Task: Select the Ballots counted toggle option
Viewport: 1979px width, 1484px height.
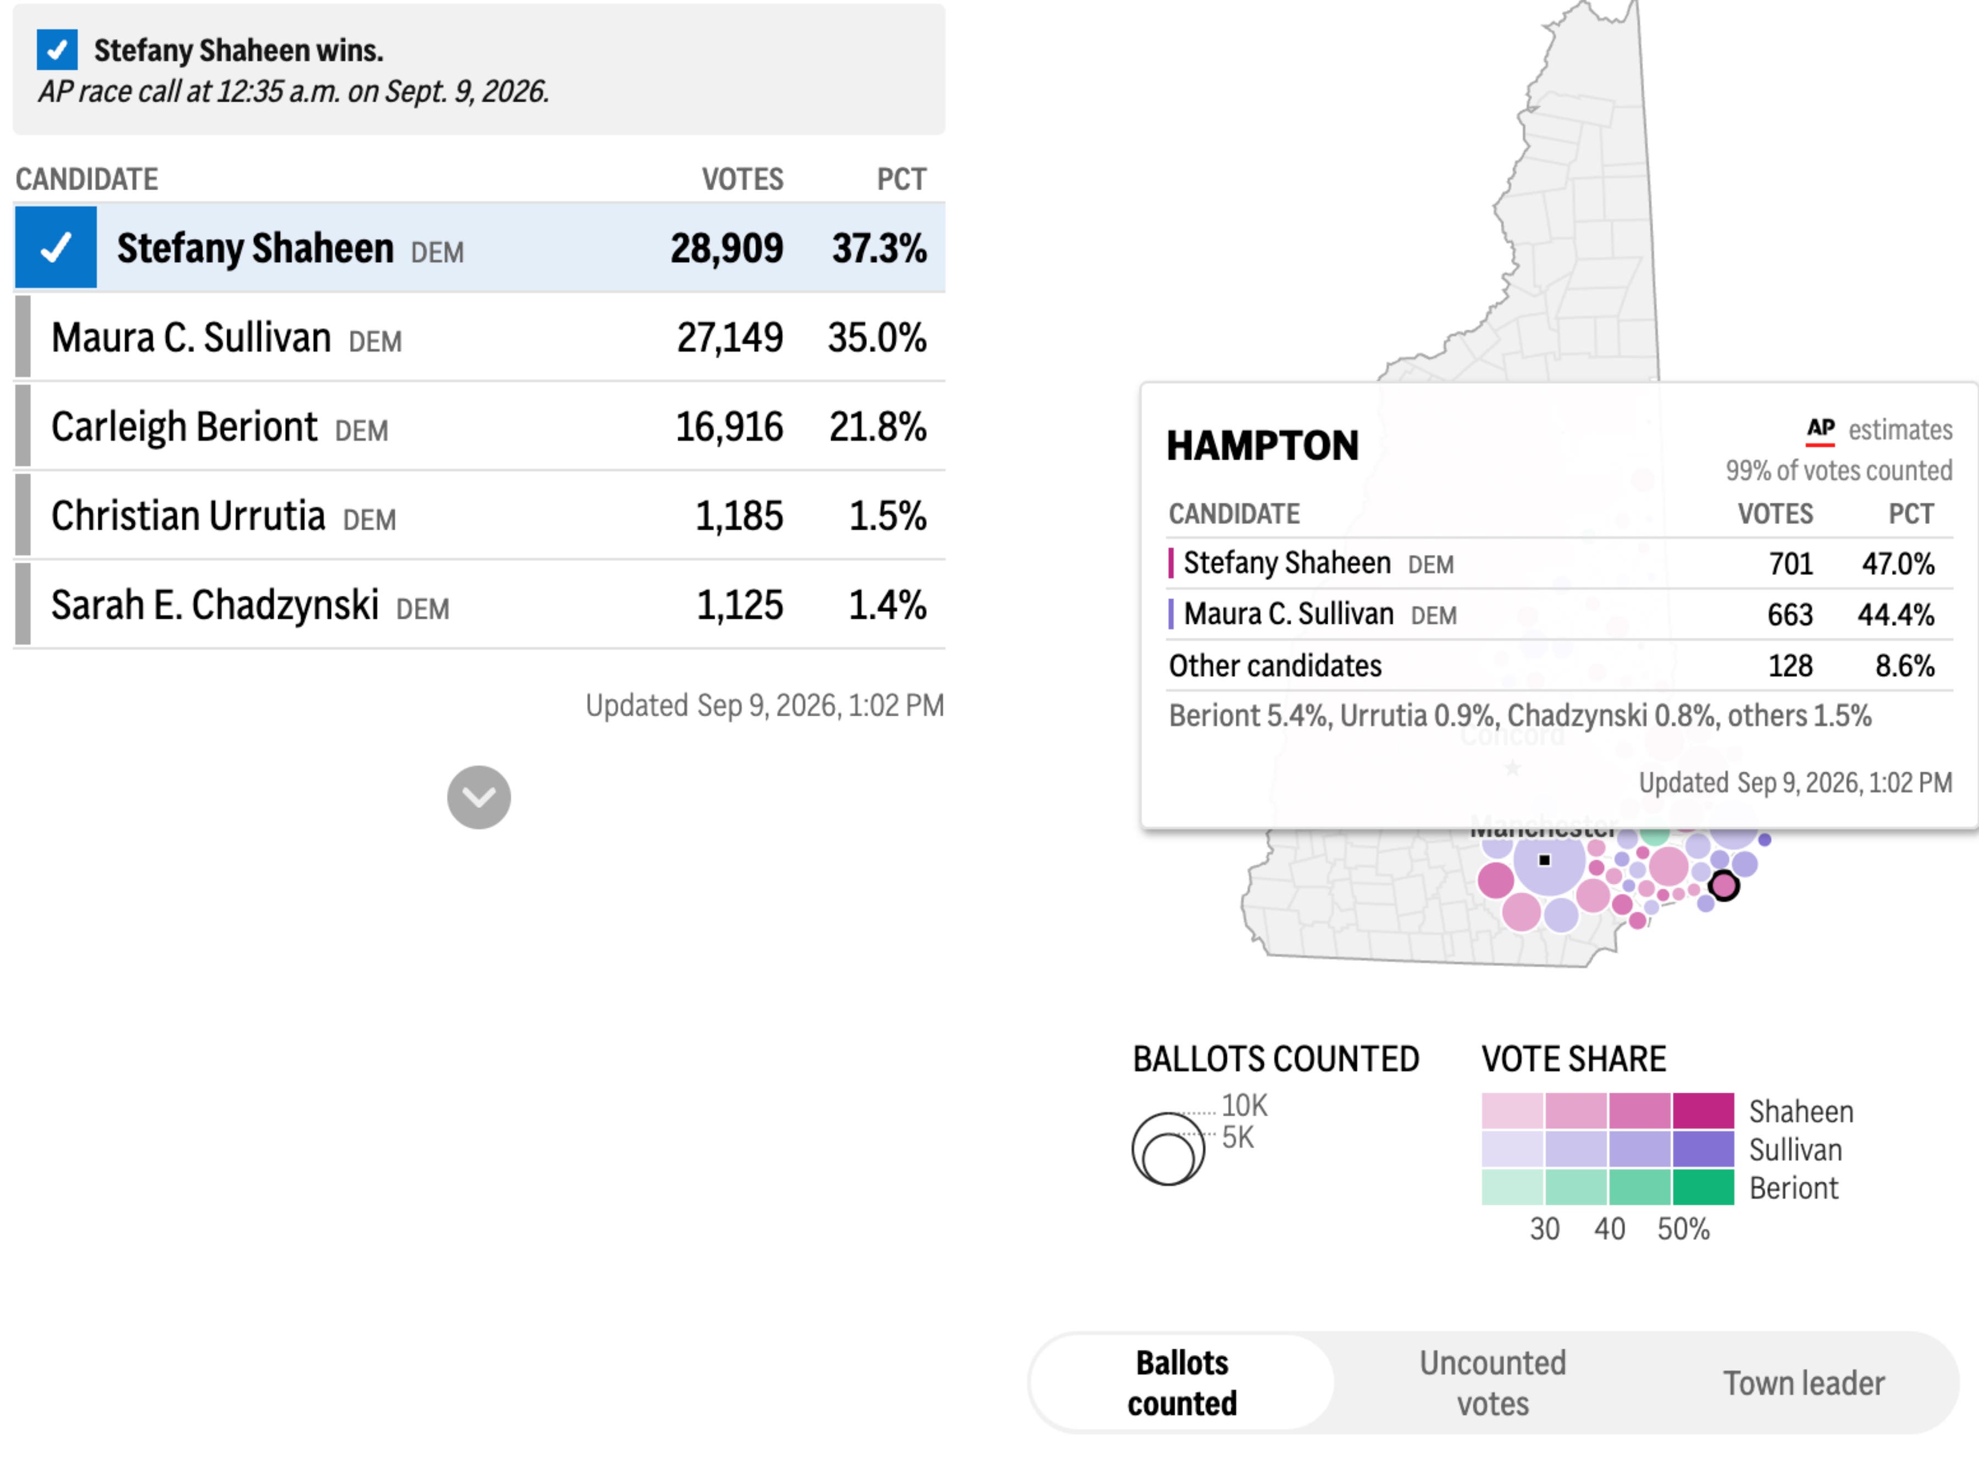Action: click(1182, 1383)
